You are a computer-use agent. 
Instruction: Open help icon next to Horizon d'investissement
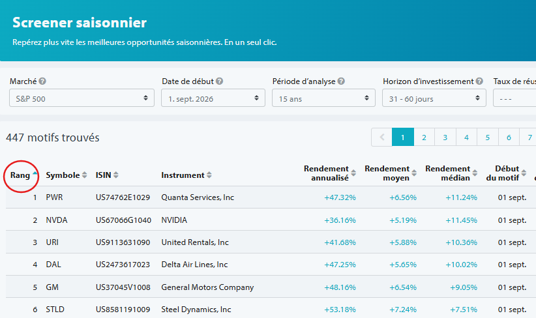pos(479,81)
